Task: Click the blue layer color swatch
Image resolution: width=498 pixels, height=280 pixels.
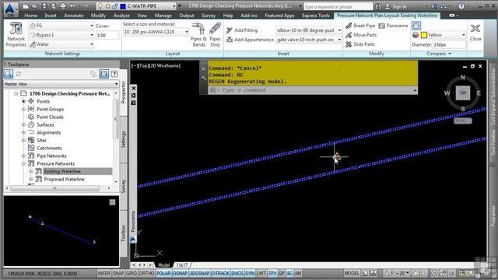Action: pyautogui.click(x=123, y=6)
